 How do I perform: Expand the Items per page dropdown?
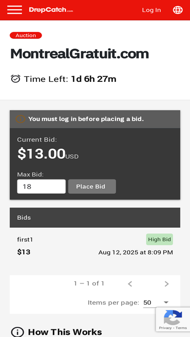(x=166, y=303)
